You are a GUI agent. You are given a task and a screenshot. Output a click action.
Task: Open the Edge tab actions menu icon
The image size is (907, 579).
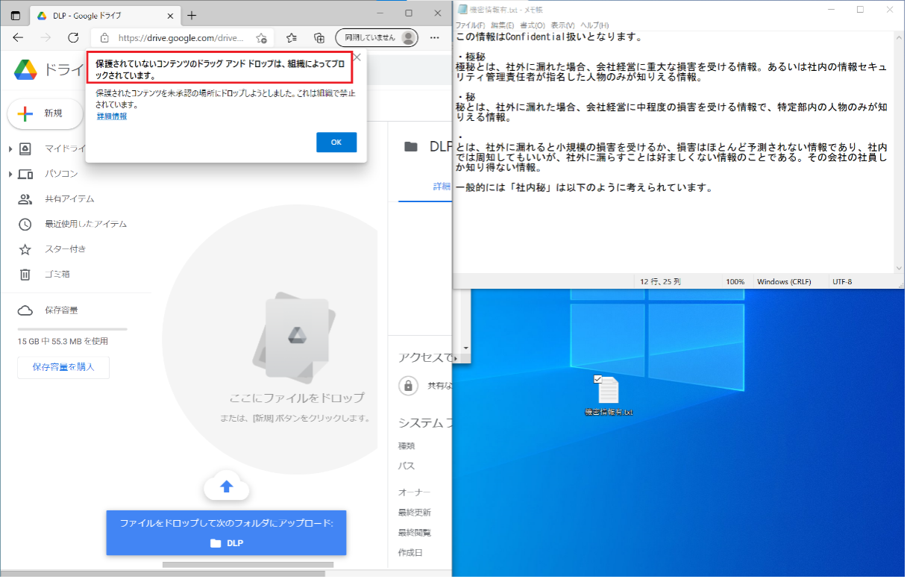(x=15, y=15)
